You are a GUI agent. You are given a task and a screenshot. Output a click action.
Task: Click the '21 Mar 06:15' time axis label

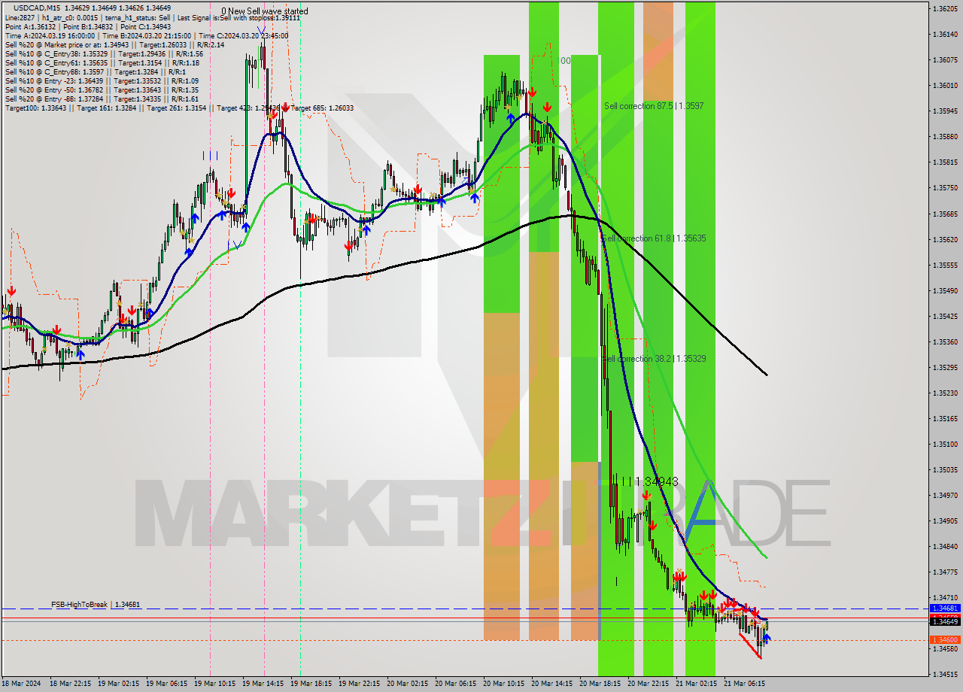(744, 684)
